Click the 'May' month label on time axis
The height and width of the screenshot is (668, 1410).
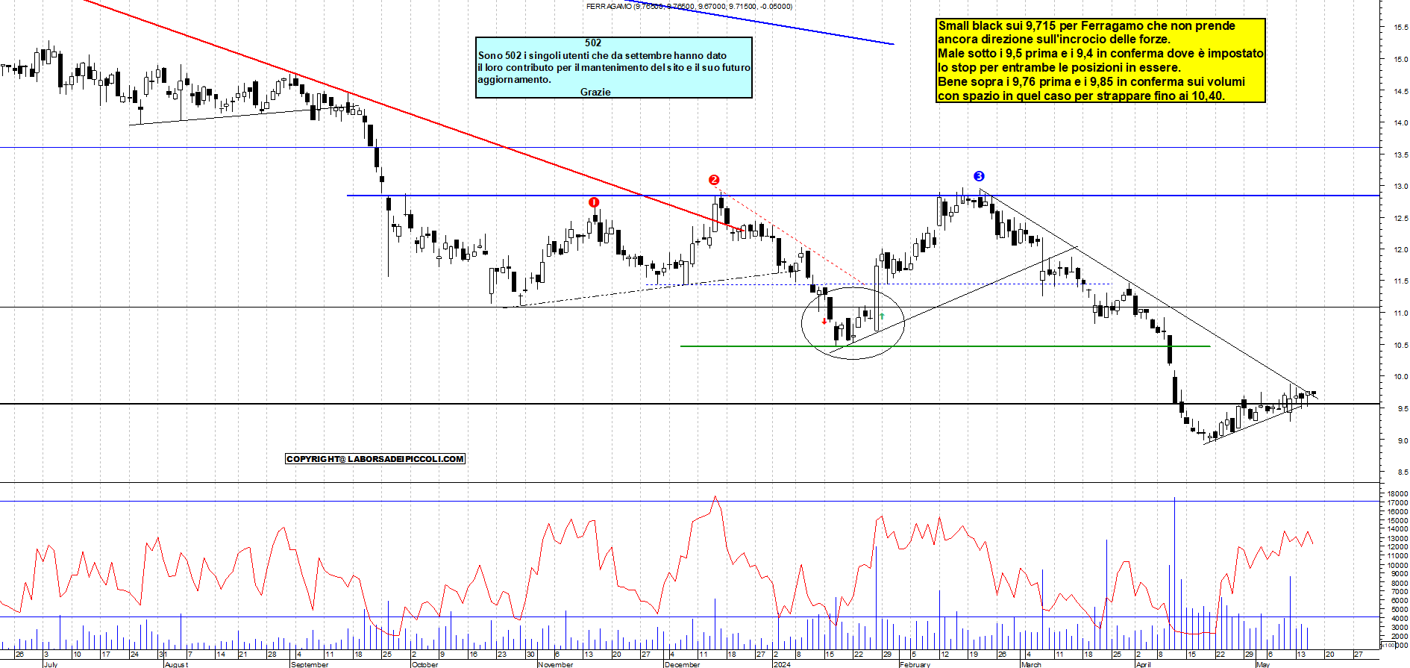(x=1263, y=664)
